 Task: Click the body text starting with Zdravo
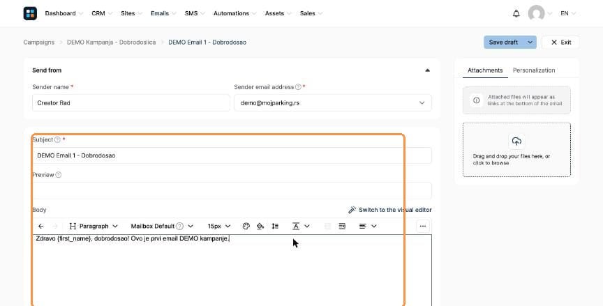tap(133, 238)
